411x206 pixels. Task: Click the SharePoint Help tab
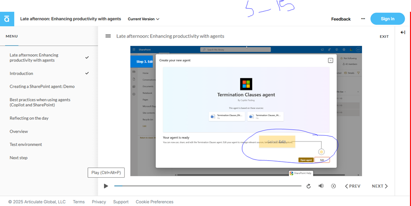coord(301,173)
